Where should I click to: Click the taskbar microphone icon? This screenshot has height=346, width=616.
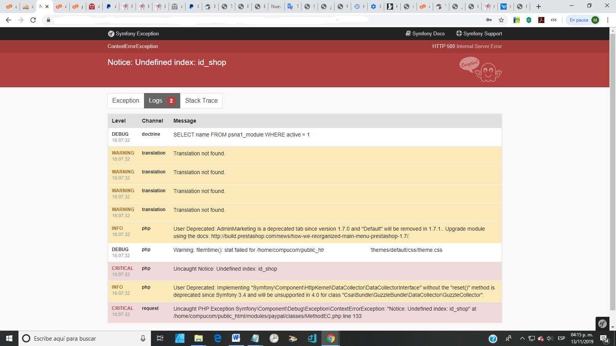[143, 338]
